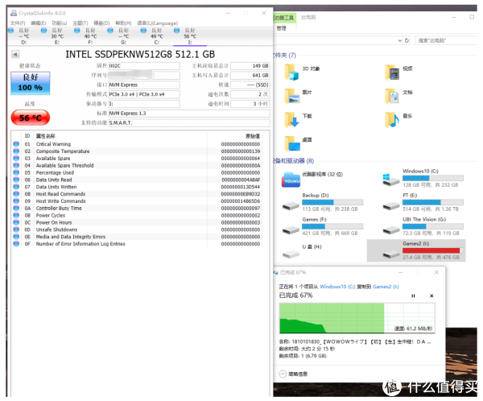Viewport: 483px width, 401px height.
Task: Select Media and Data Integrity Errors row
Action: pyautogui.click(x=137, y=237)
